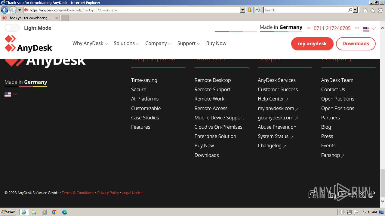Click the page scrollbar down arrow

tap(383, 201)
